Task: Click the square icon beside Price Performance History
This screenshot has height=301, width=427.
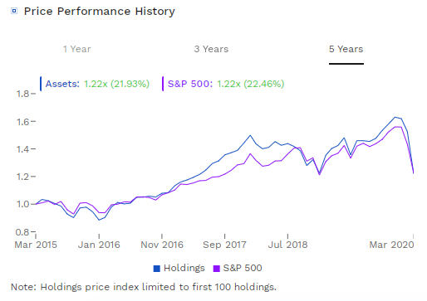Action: (x=14, y=11)
